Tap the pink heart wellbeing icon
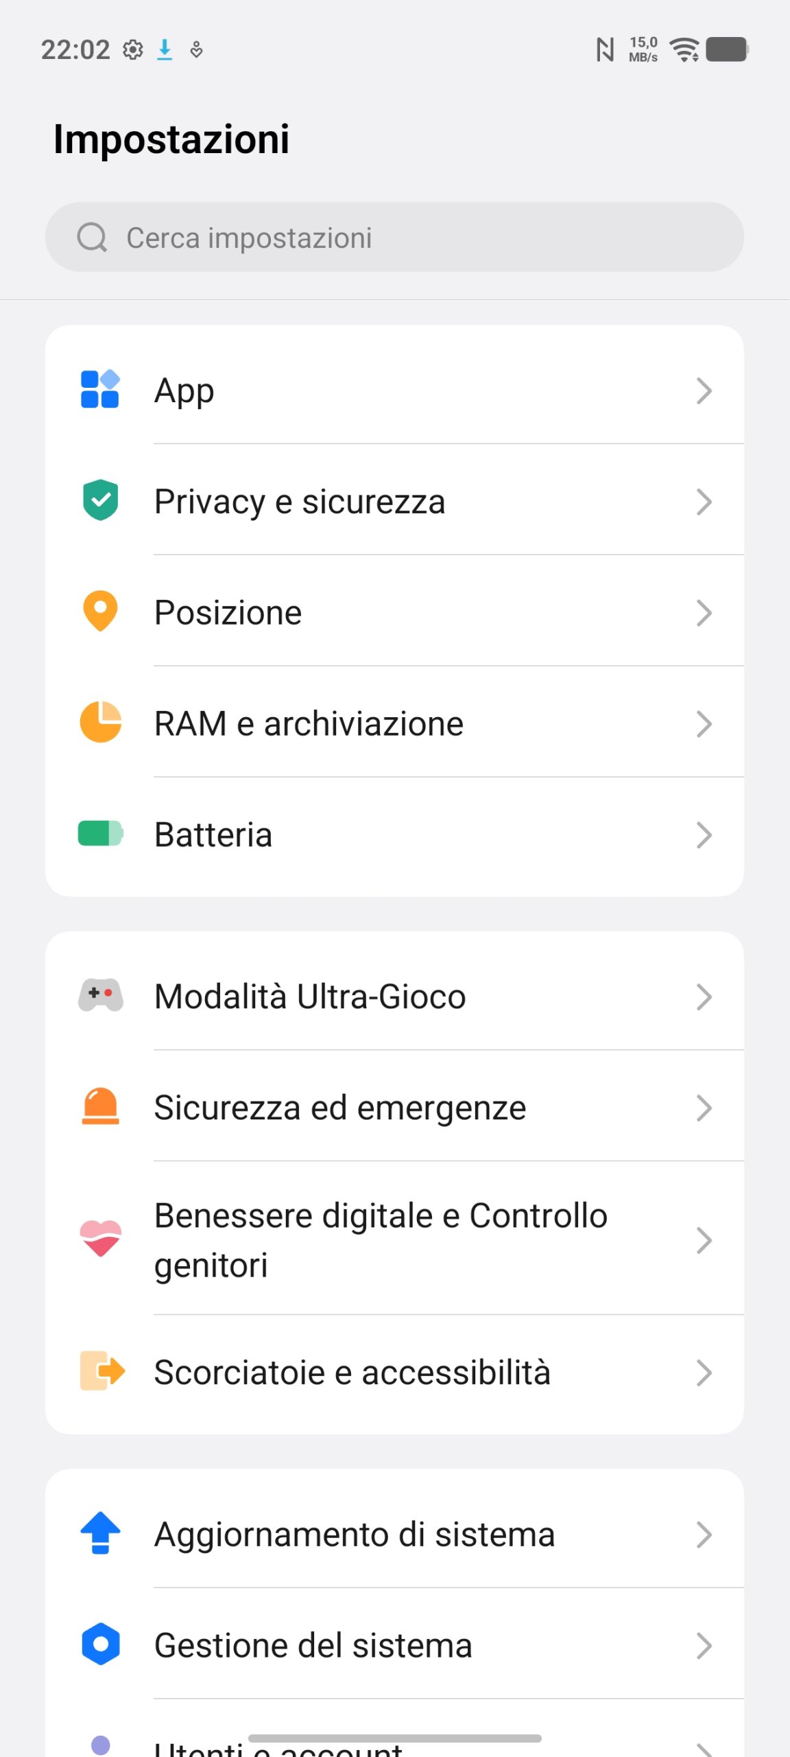The width and height of the screenshot is (790, 1757). coord(100,1239)
